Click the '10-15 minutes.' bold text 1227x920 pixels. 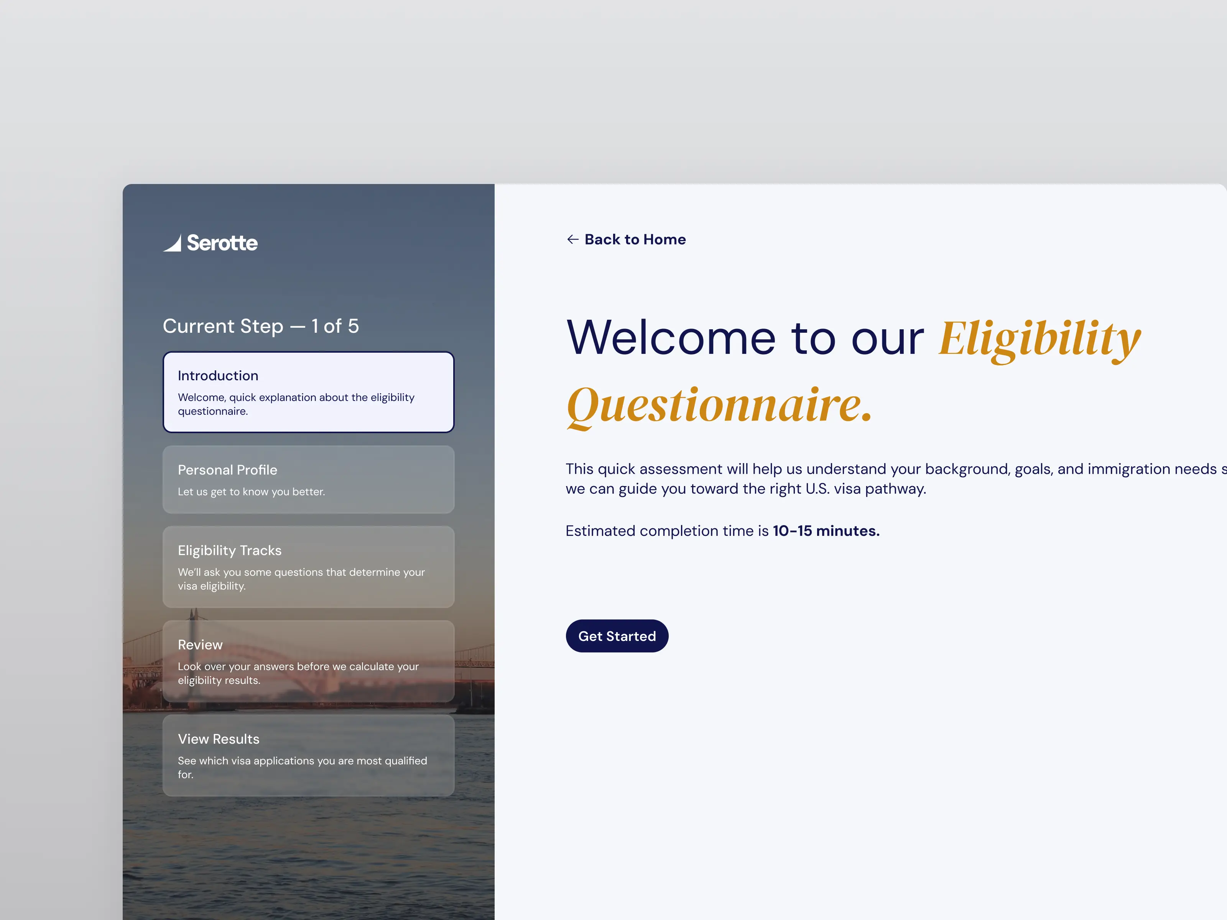(x=826, y=531)
